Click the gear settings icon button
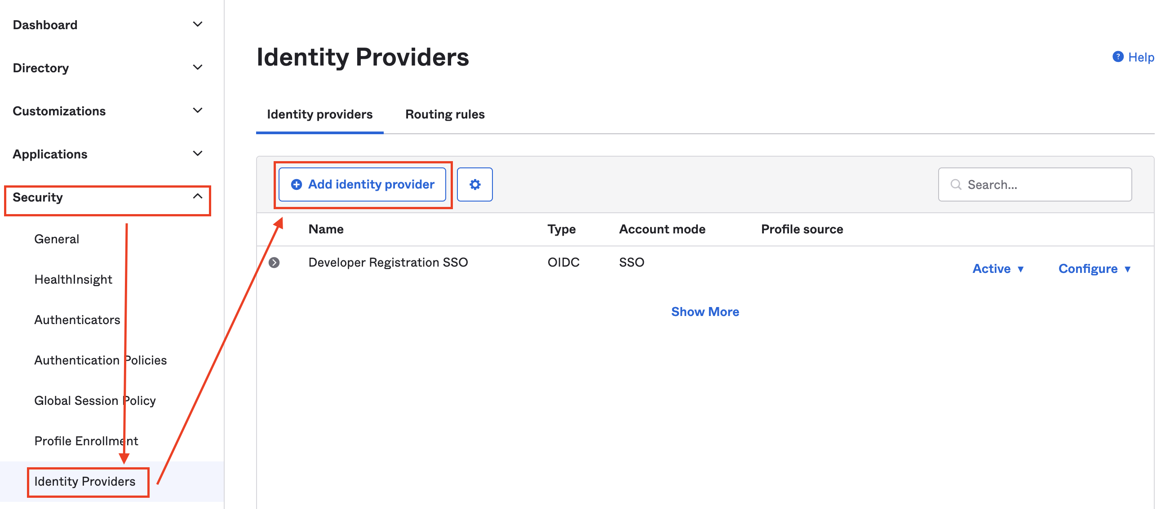Image resolution: width=1170 pixels, height=509 pixels. point(474,184)
